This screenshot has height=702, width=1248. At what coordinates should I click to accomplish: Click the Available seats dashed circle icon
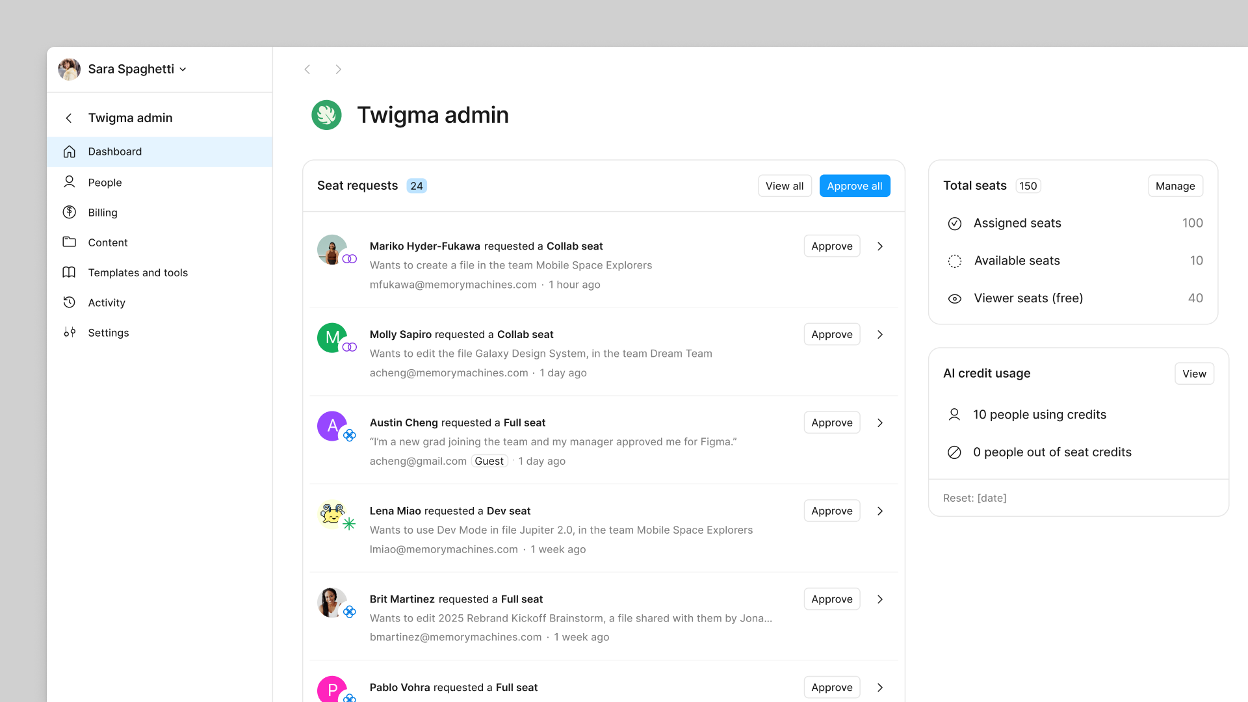(x=955, y=261)
